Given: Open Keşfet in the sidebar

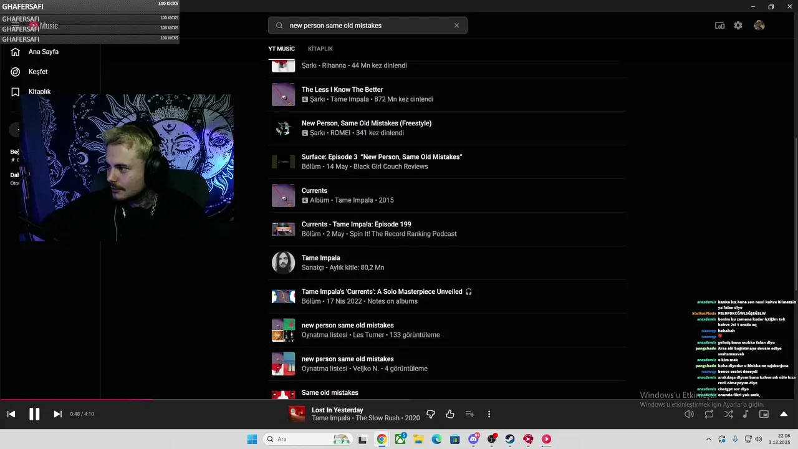Looking at the screenshot, I should click(38, 72).
